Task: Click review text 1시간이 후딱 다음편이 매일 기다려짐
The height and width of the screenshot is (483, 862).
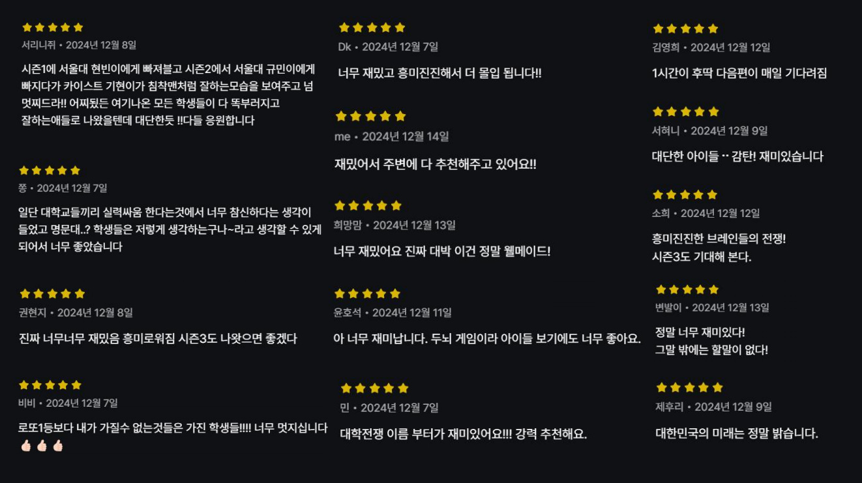Action: click(x=739, y=73)
